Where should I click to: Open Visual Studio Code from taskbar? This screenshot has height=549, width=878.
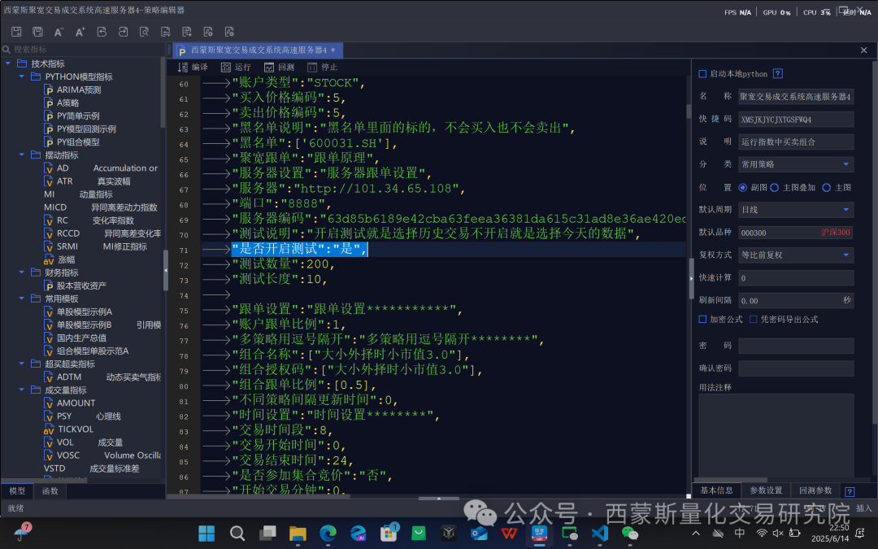tap(600, 534)
